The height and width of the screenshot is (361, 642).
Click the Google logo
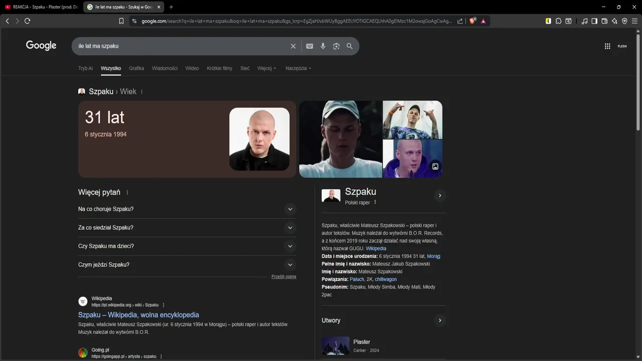[41, 46]
